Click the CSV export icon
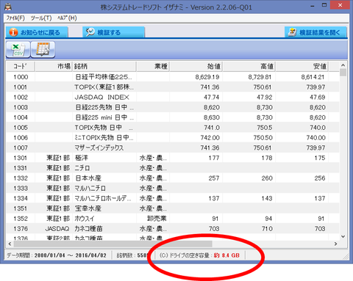353x281 pixels. pyautogui.click(x=18, y=50)
